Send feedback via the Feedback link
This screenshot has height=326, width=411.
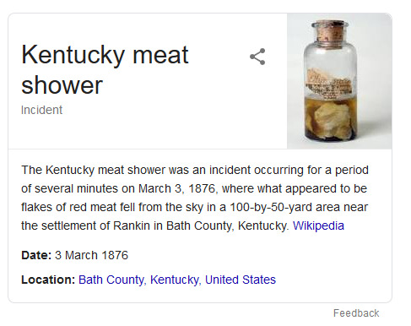(x=356, y=313)
